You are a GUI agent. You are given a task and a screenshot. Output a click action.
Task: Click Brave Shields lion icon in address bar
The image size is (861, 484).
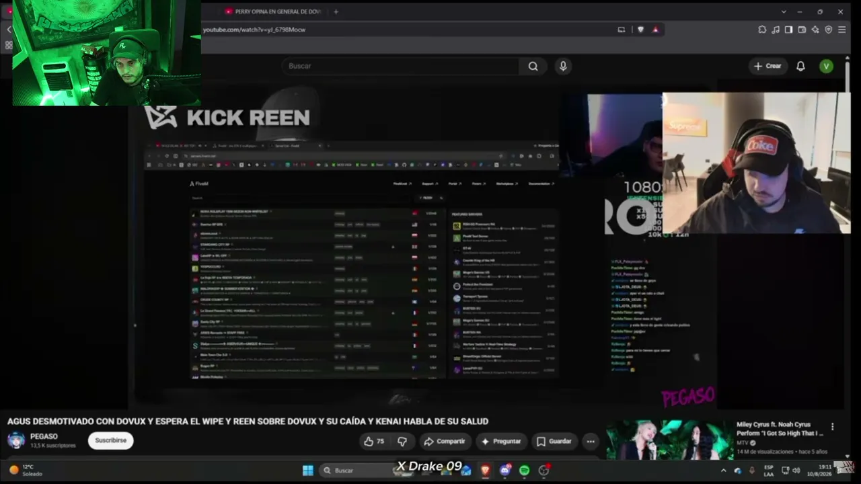pyautogui.click(x=641, y=30)
